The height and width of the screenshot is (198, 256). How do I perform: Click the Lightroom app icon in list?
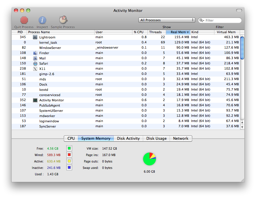[35, 37]
